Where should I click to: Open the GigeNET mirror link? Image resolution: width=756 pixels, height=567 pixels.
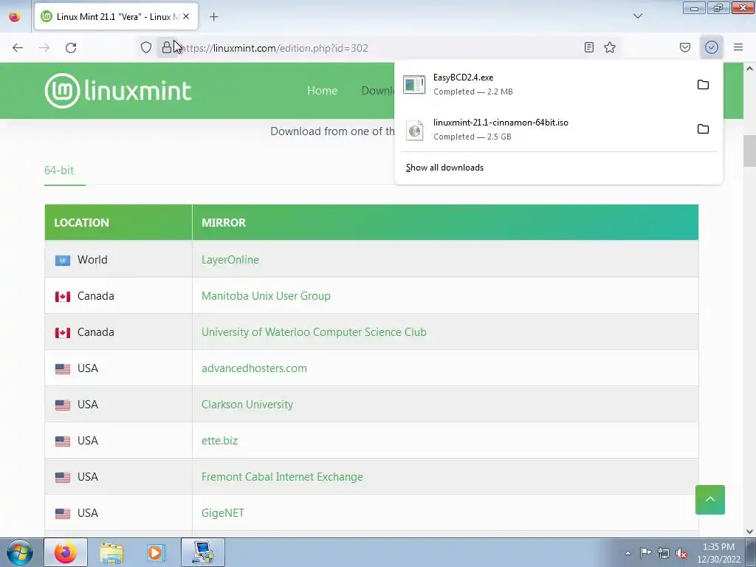tap(223, 512)
